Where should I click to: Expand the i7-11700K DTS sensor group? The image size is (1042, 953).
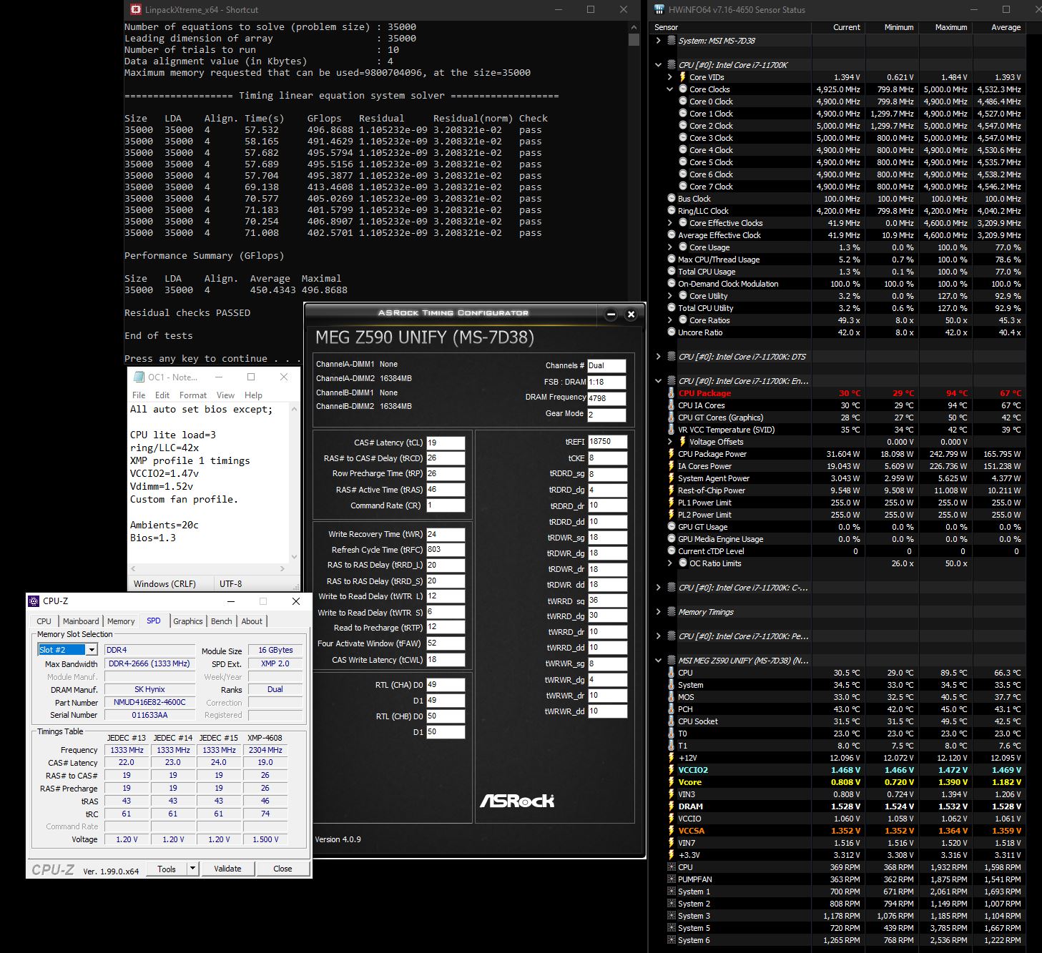[x=658, y=357]
